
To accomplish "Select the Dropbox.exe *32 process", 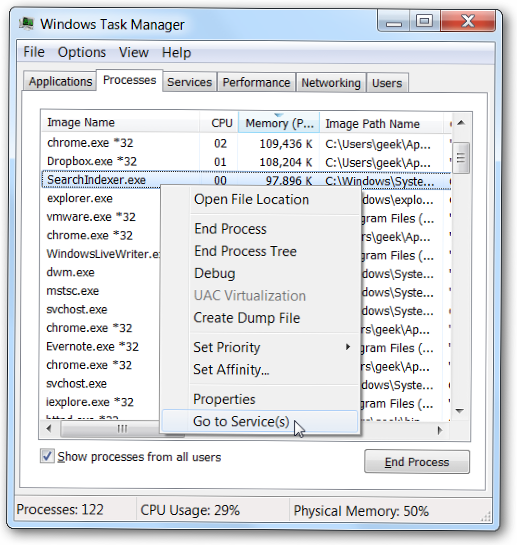I will pos(246,162).
